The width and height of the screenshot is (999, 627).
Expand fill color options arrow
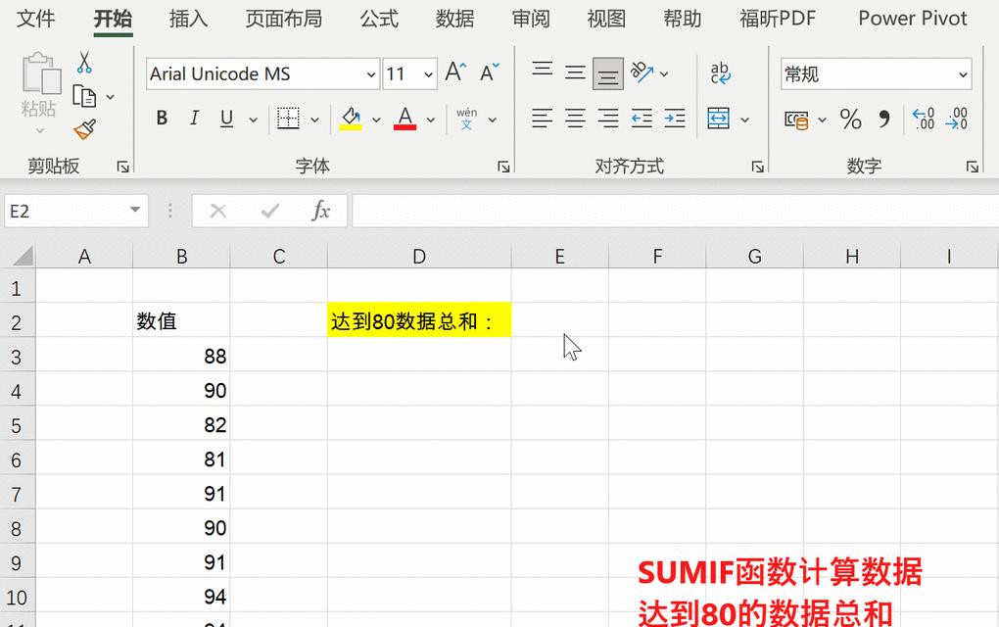point(376,120)
